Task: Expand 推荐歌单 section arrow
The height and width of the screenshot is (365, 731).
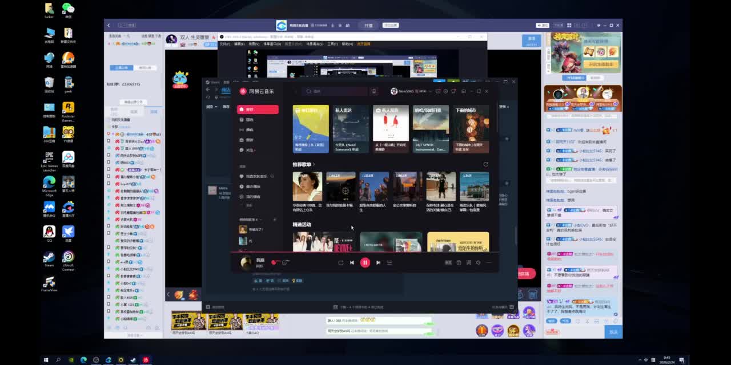Action: point(314,164)
